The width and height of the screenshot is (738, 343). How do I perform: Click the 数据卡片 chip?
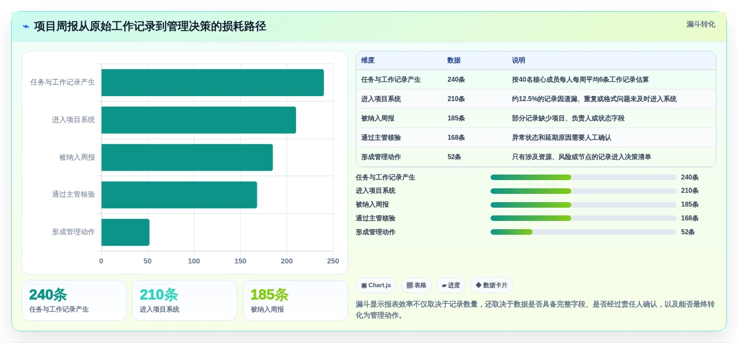pyautogui.click(x=492, y=285)
